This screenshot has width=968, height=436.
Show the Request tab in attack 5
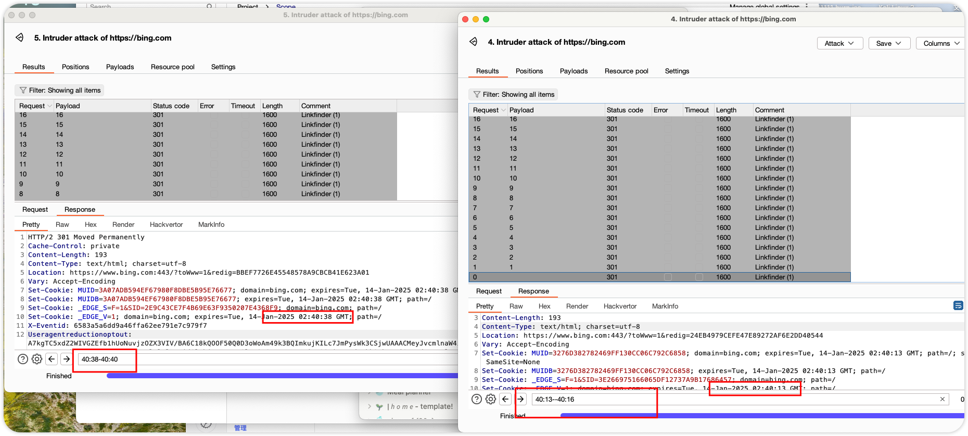tap(35, 210)
